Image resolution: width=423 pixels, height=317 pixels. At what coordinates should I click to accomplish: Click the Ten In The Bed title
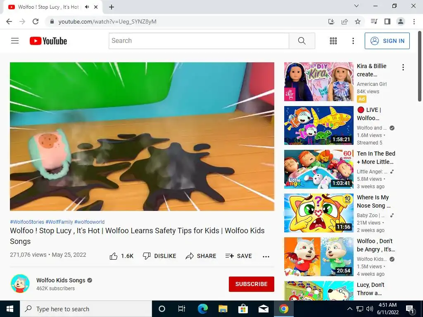tap(376, 158)
